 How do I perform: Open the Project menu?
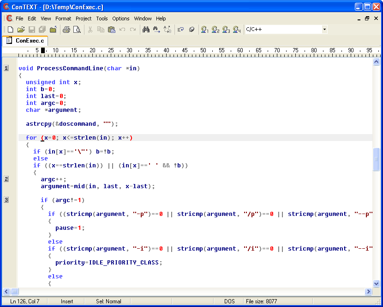[x=84, y=18]
